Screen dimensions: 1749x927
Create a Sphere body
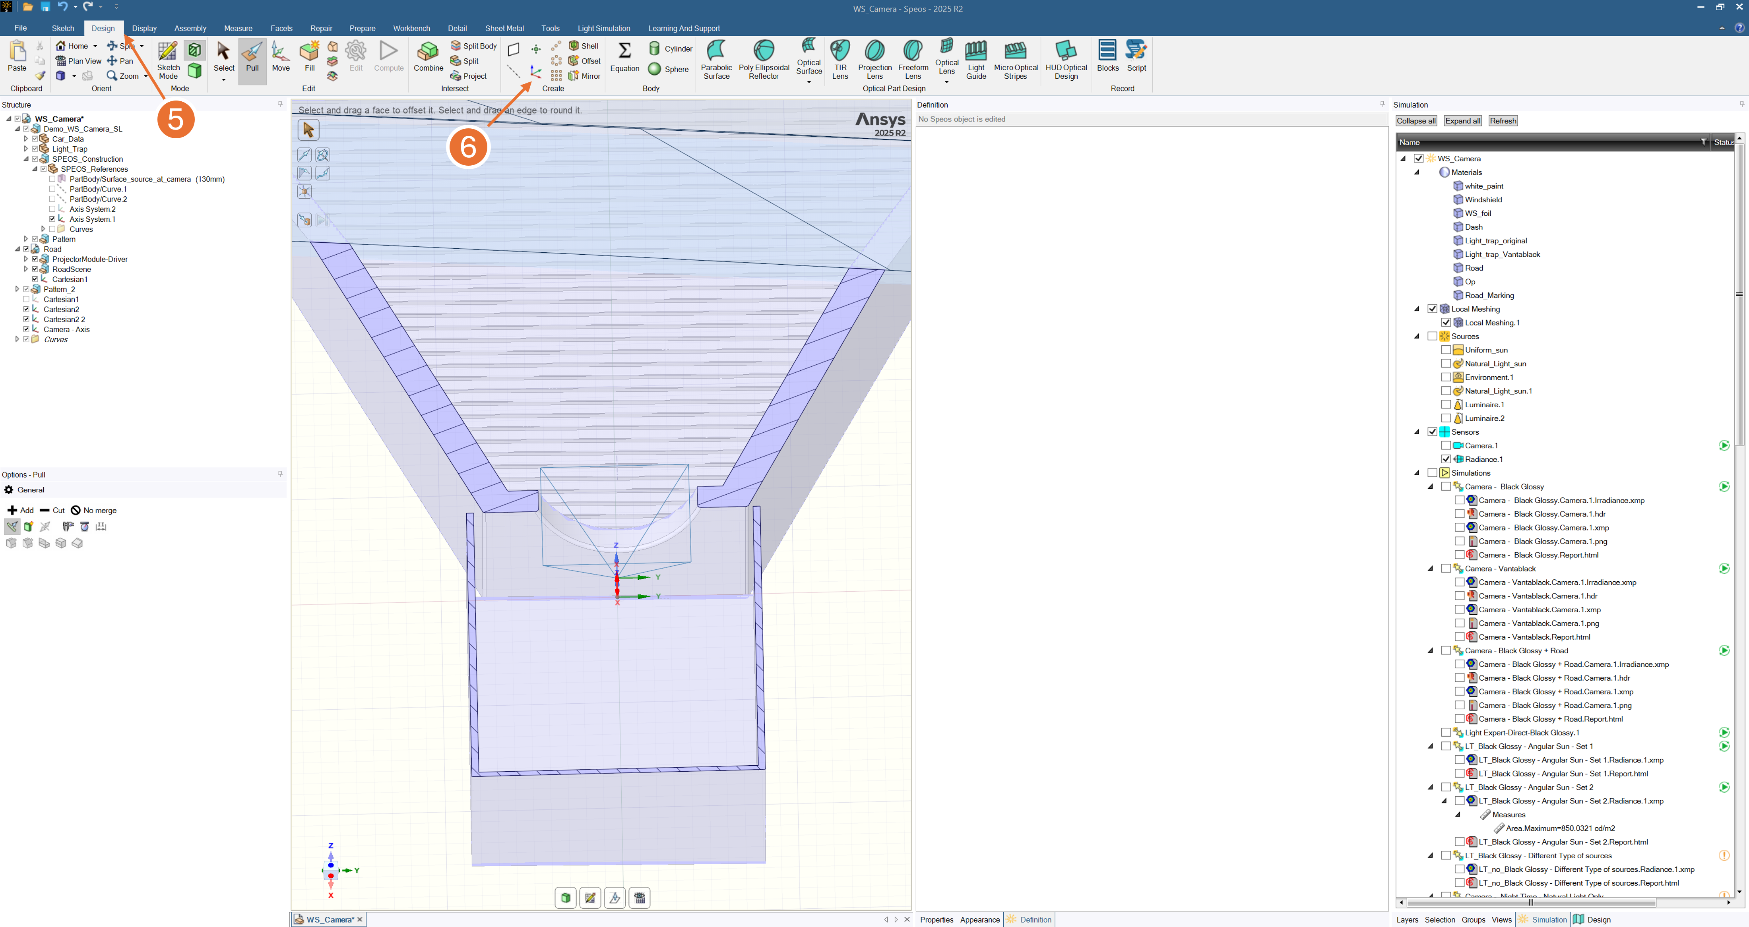pos(668,69)
